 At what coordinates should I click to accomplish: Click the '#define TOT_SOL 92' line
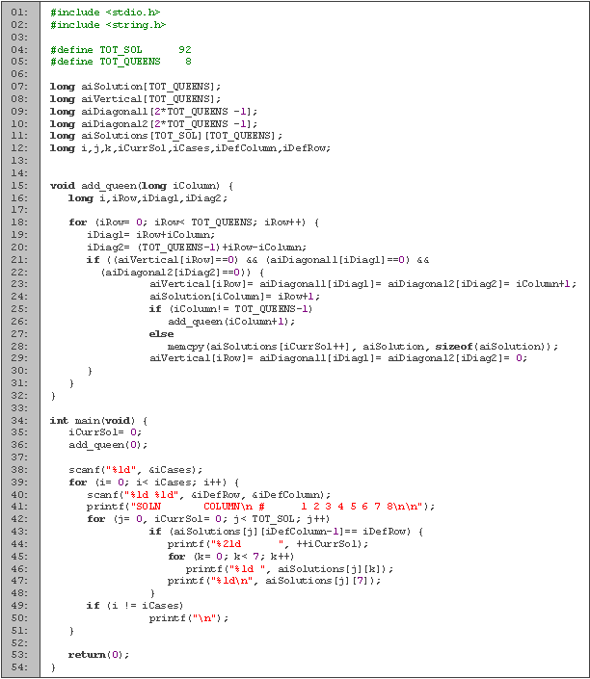click(x=121, y=49)
